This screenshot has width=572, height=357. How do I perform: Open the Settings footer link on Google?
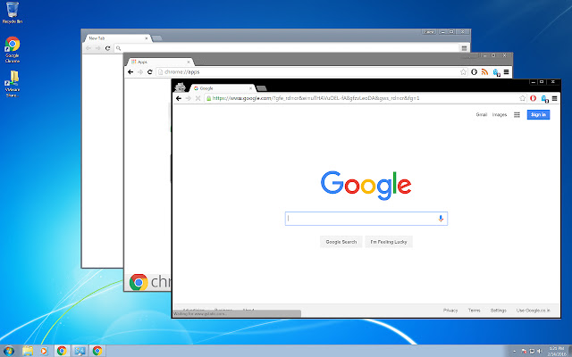click(499, 311)
